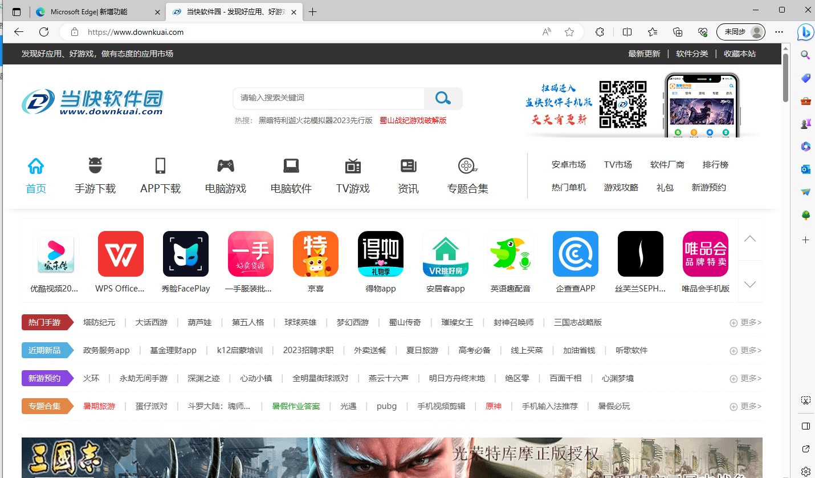Expand 更多 for 专题合集 row
The width and height of the screenshot is (815, 478).
745,407
